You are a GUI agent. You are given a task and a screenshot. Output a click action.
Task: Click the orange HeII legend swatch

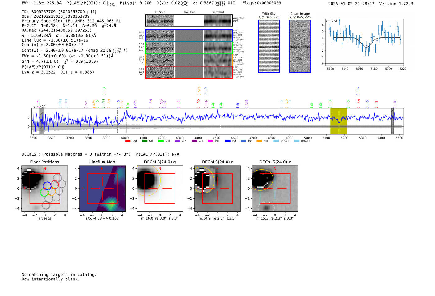coord(259,141)
